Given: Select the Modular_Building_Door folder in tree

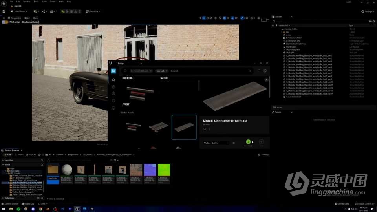Looking at the screenshot, I should click(x=26, y=185).
